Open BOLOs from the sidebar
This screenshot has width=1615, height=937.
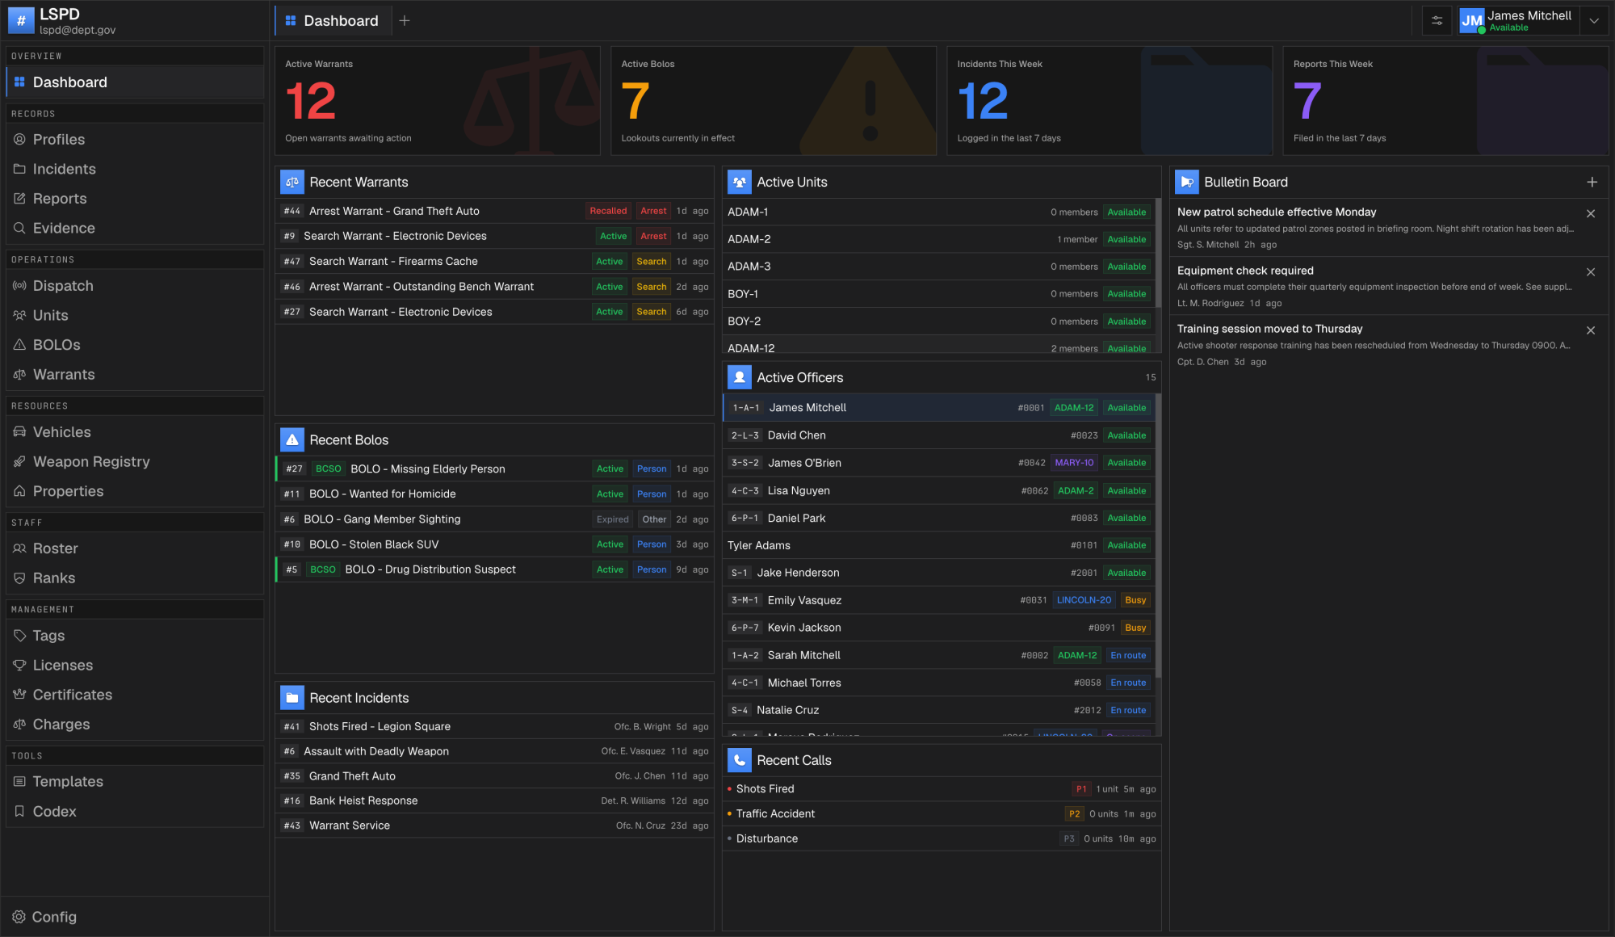(x=135, y=345)
